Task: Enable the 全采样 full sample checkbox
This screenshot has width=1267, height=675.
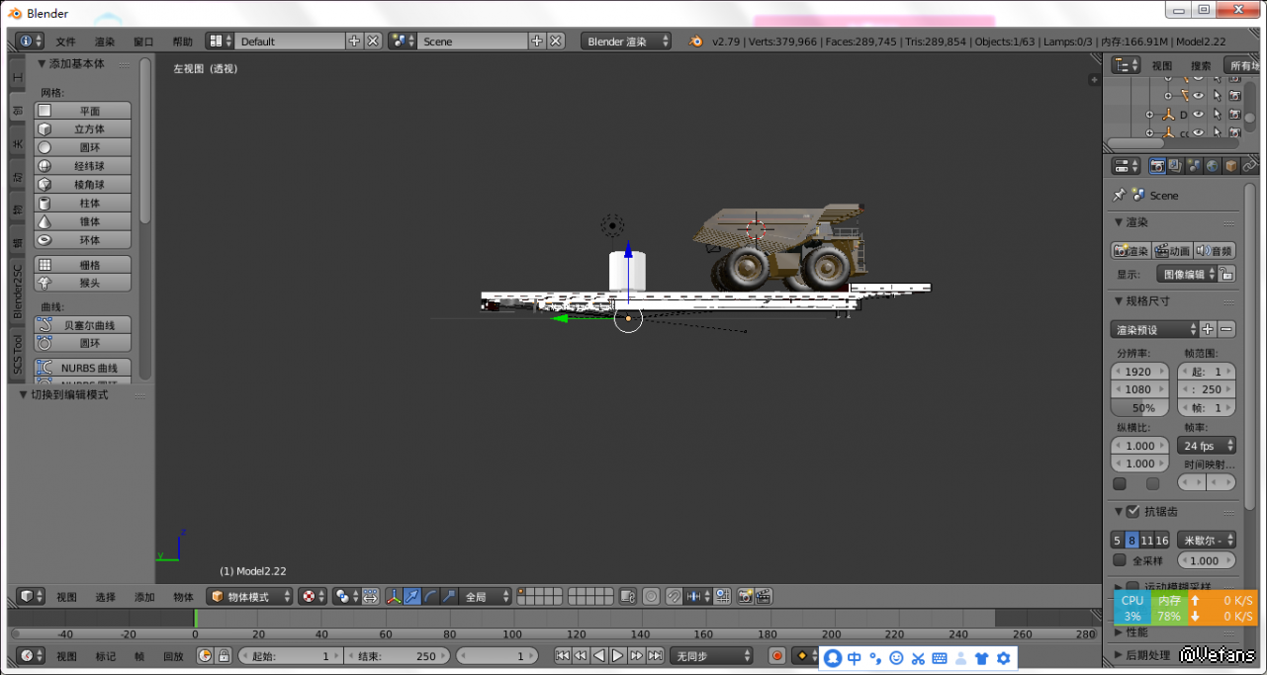Action: tap(1120, 560)
